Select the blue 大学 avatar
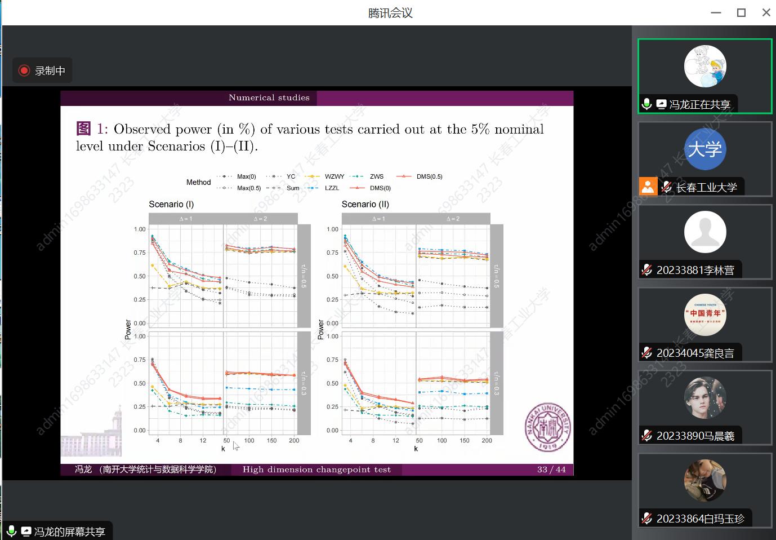Viewport: 776px width, 540px height. [x=704, y=149]
